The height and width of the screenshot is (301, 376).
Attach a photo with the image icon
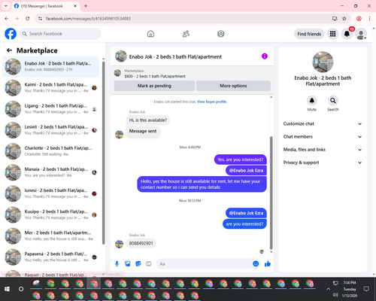pyautogui.click(x=128, y=263)
